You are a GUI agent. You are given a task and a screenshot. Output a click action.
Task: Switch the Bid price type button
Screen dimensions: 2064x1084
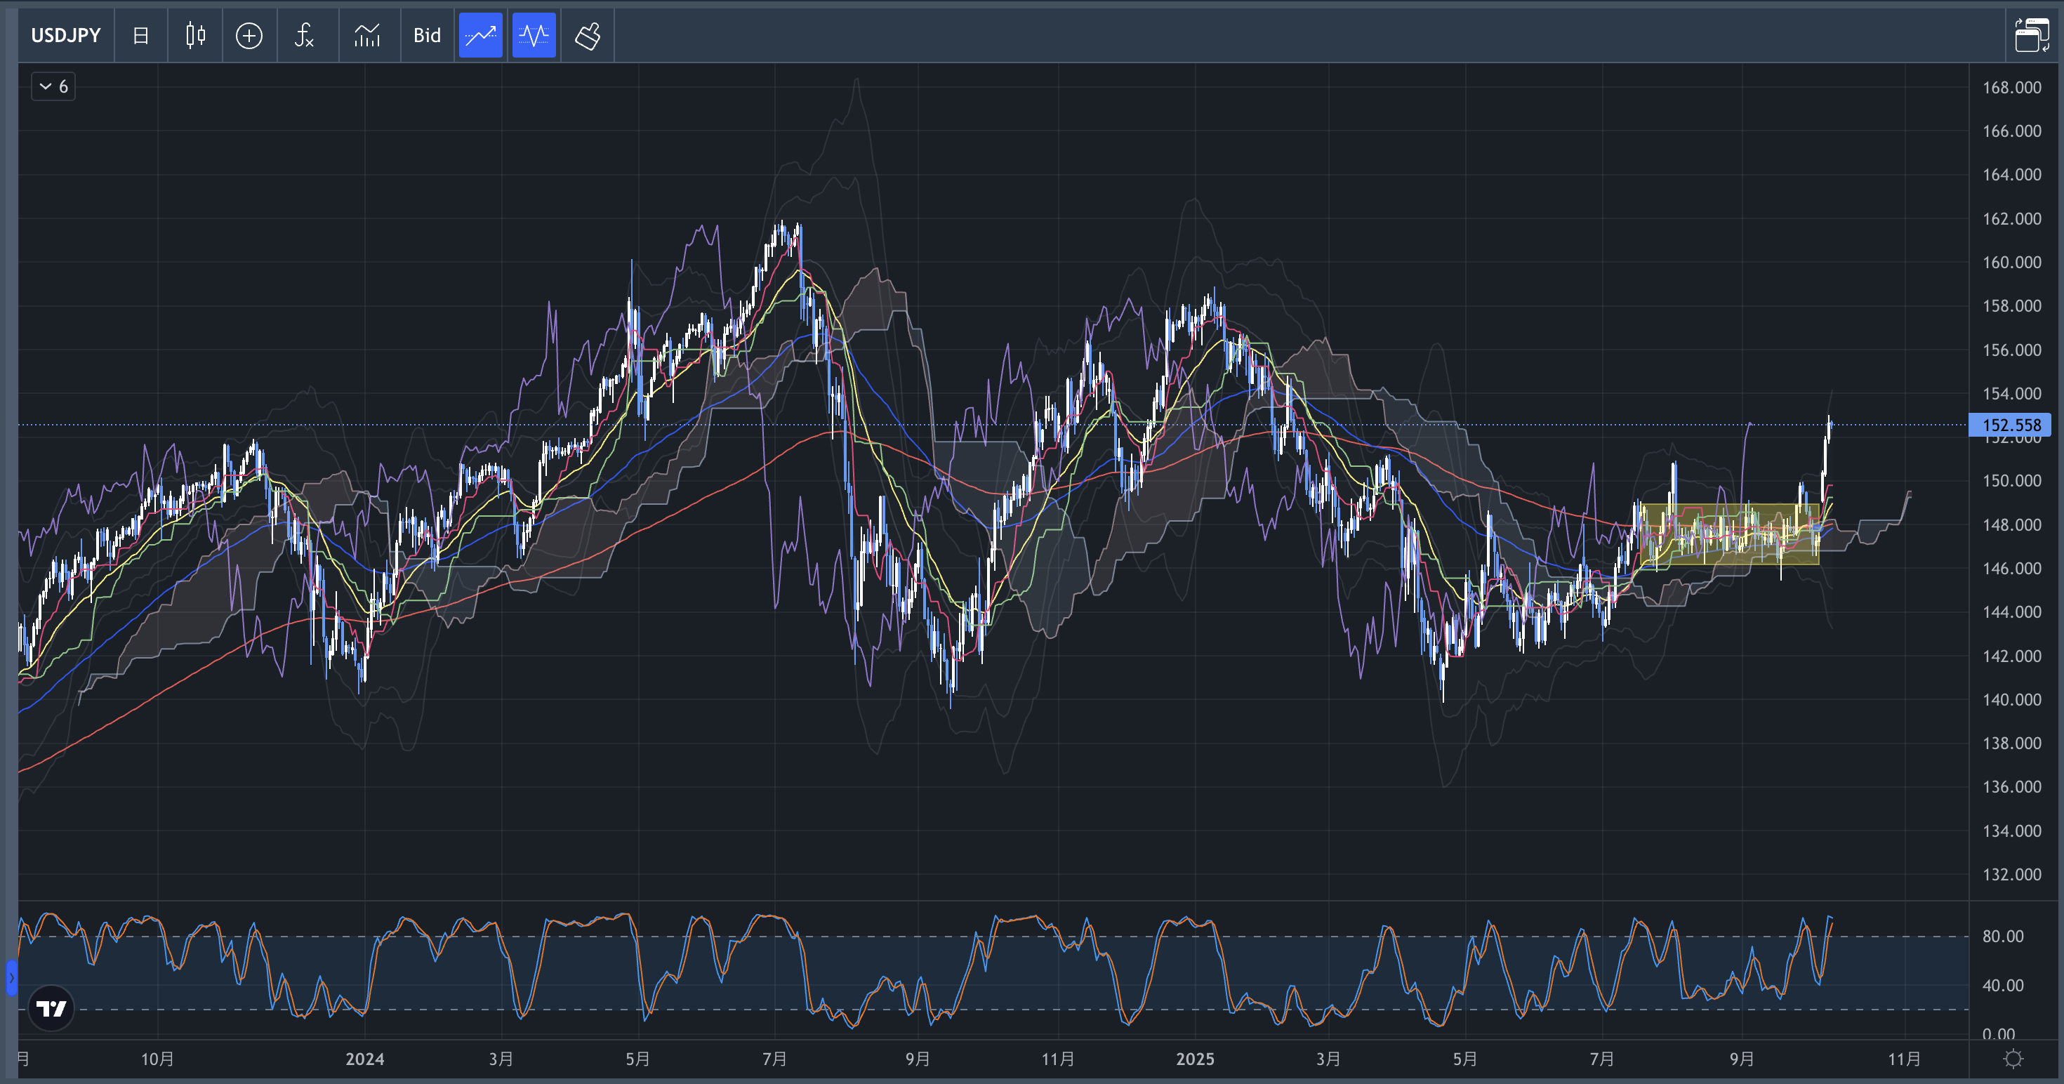click(x=427, y=35)
